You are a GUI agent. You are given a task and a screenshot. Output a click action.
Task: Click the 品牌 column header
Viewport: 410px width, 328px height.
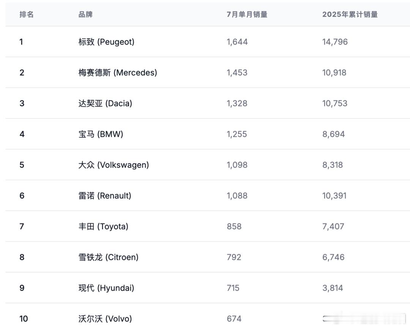click(x=85, y=14)
